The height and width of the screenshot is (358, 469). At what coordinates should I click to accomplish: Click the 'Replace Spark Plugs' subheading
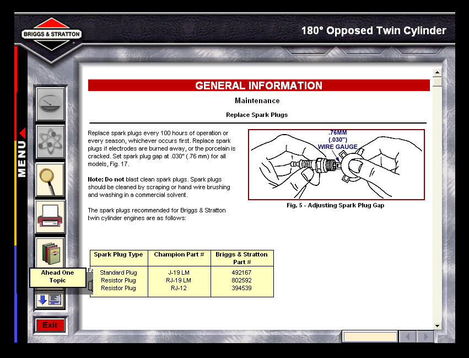point(257,115)
